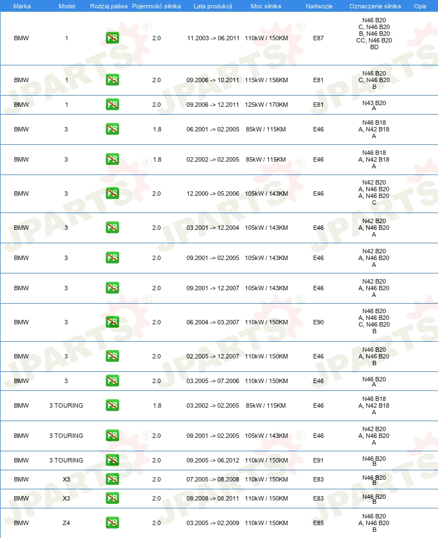Click the 115kW / 156KM power cell

266,80
